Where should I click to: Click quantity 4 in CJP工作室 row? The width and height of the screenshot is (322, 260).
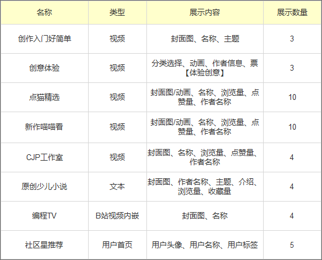pos(292,157)
